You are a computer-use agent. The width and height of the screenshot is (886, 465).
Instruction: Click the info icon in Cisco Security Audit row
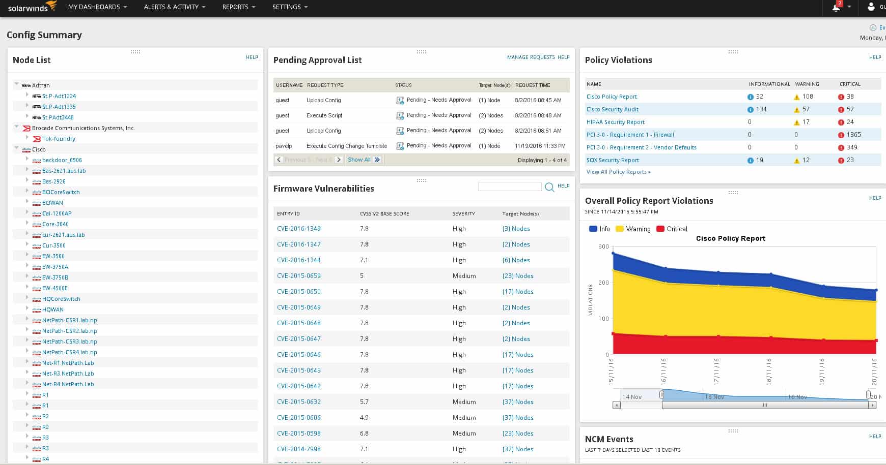tap(751, 109)
